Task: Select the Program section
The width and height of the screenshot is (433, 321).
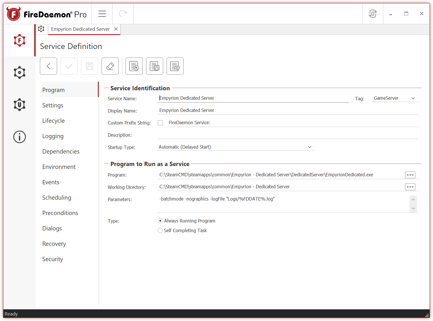Action: (69, 90)
